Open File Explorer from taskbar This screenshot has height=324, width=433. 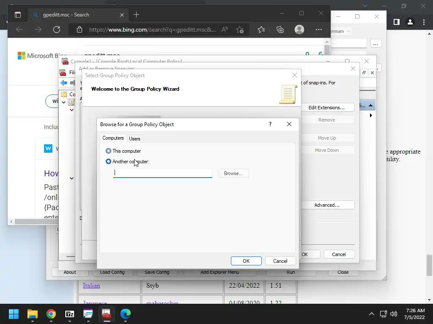32,314
